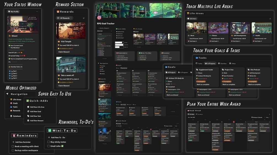Viewport: 277px width, 155px height.
Task: Open the Take a week off cover image
Action: (x=71, y=64)
